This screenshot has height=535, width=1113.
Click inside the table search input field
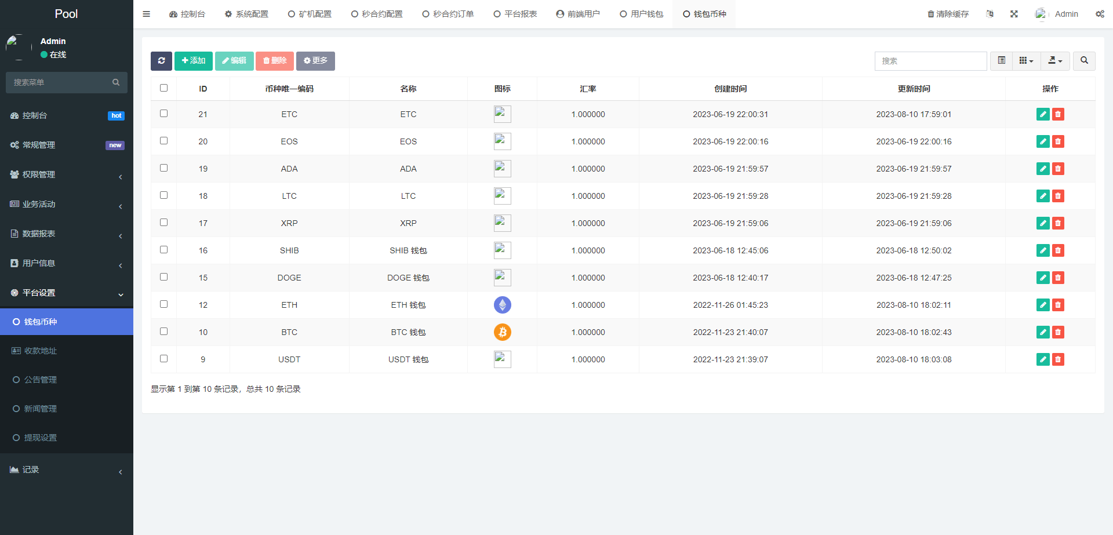click(x=930, y=61)
